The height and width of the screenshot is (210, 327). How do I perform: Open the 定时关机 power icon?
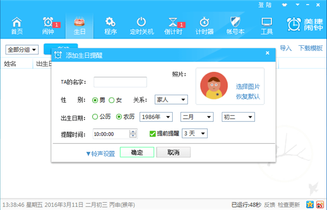(x=142, y=26)
